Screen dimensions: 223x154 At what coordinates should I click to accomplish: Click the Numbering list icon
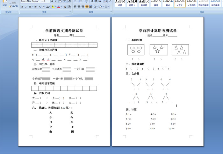(x=81, y=1)
